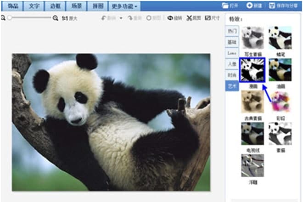
Task: Open the dropdown arrow beside undo
Action: pyautogui.click(x=121, y=18)
